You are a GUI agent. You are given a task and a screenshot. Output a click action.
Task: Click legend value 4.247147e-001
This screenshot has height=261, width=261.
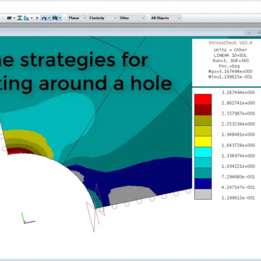pos(238,187)
